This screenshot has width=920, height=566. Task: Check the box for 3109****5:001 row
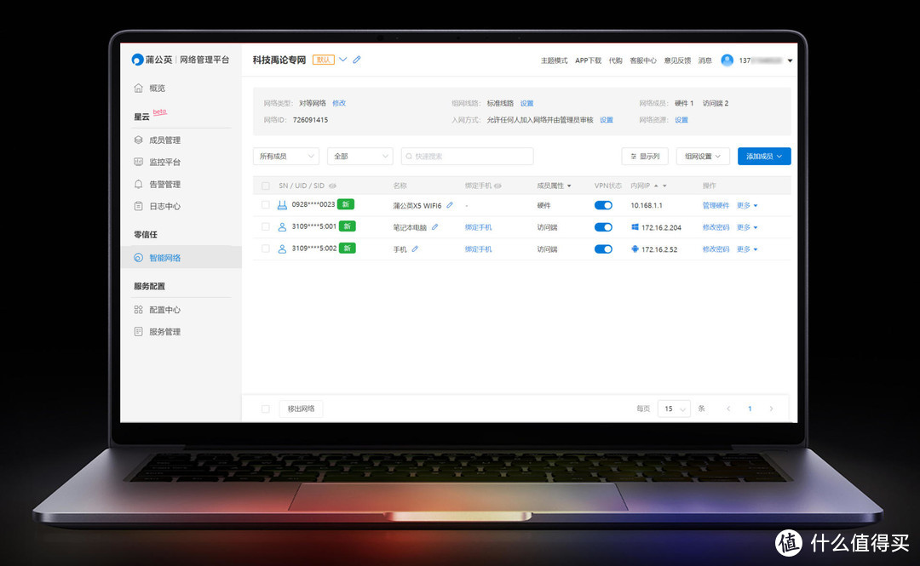click(265, 226)
